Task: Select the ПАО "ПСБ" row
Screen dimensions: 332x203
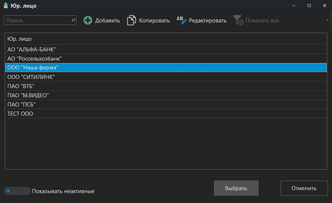Action: [165, 104]
